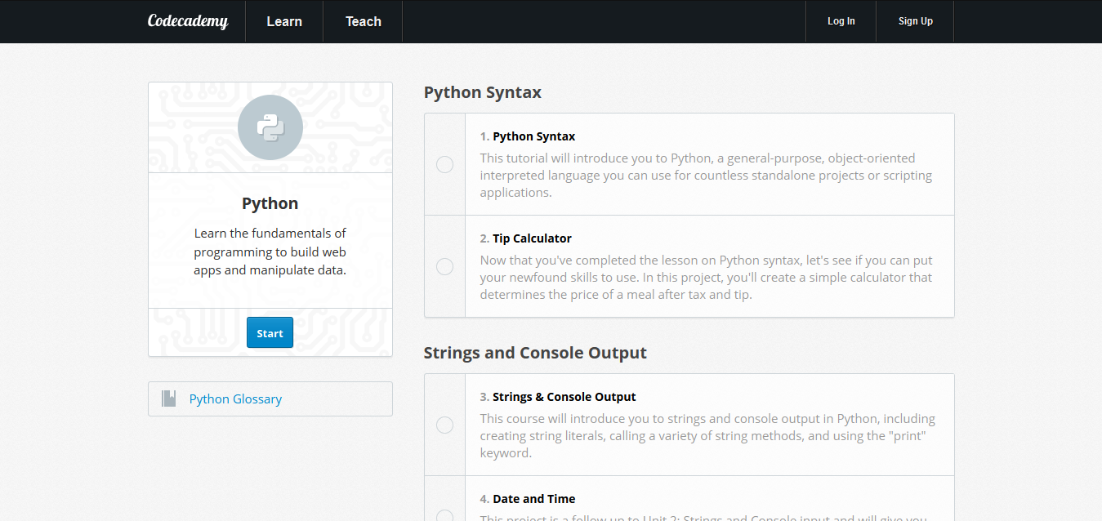Open the Python Glossary link
Viewport: 1102px width, 521px height.
click(235, 399)
